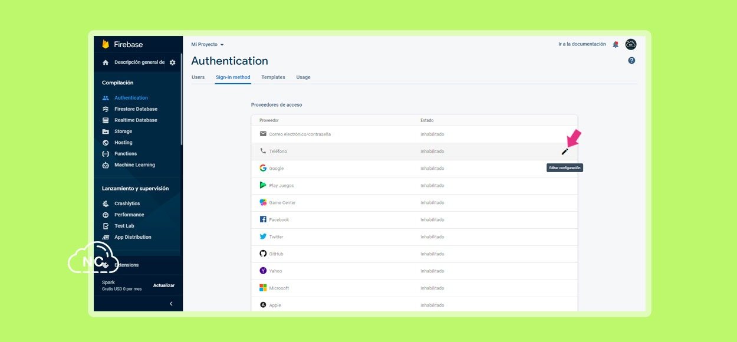Open Realtime Database in sidebar
This screenshot has width=737, height=342.
pos(136,120)
